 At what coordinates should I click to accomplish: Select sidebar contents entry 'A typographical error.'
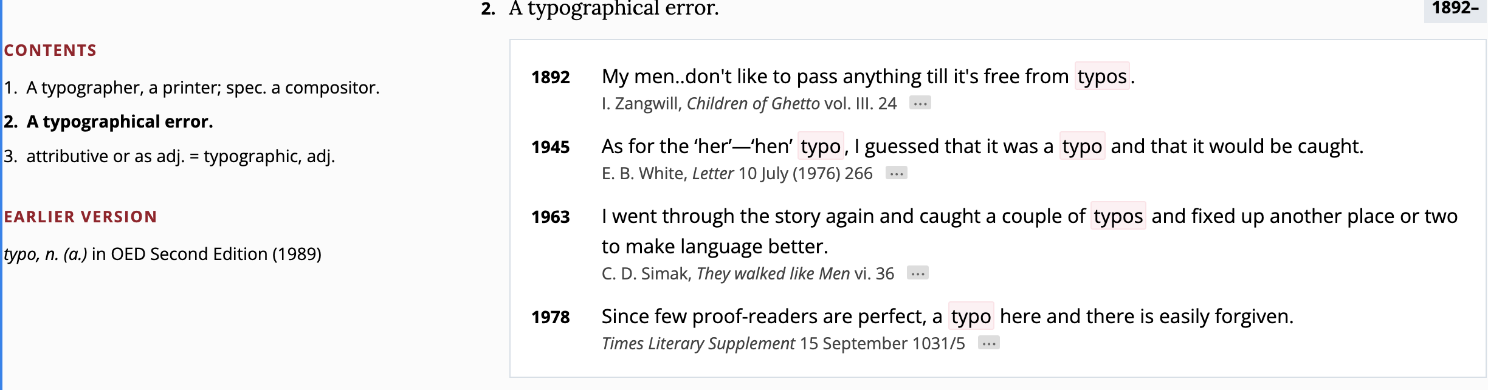click(x=119, y=121)
